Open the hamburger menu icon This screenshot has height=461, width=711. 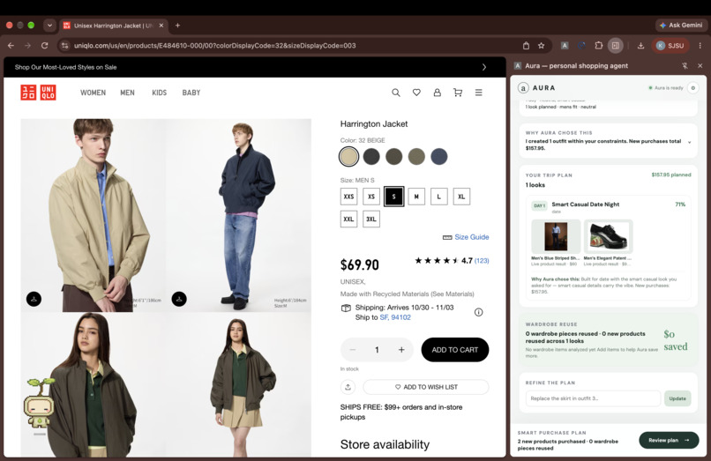point(478,93)
